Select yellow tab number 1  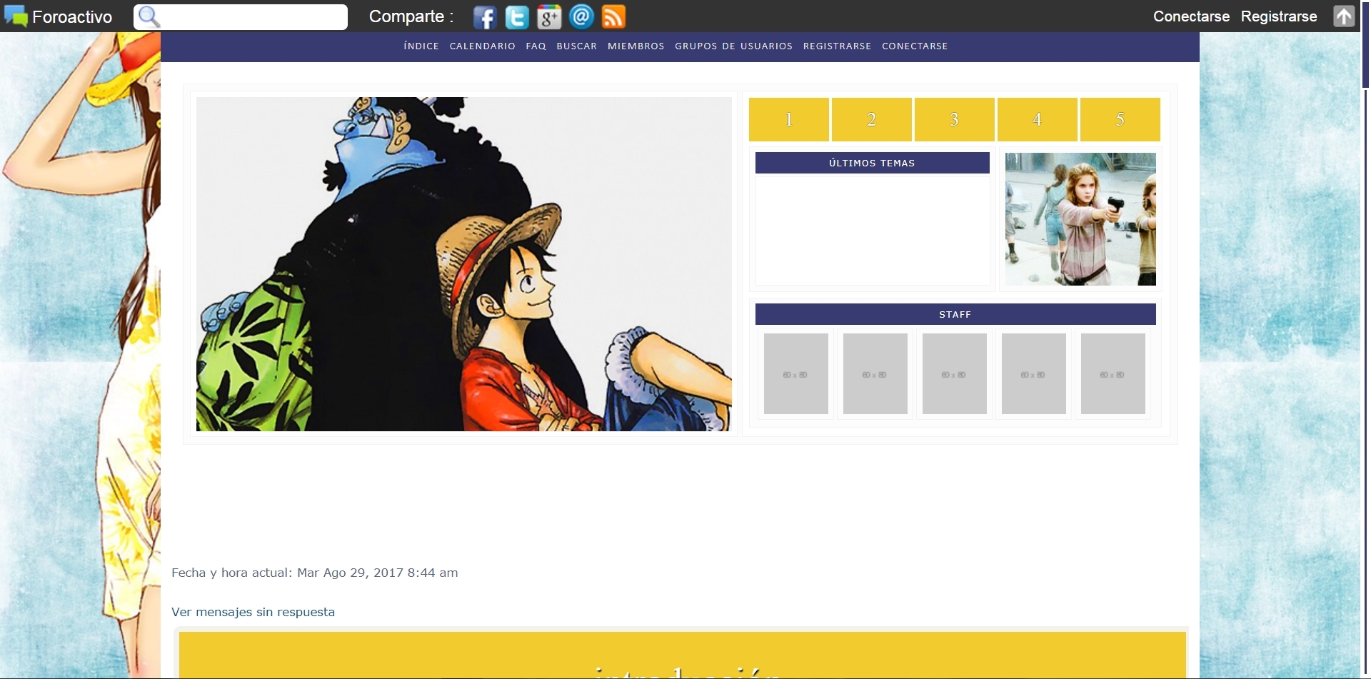pyautogui.click(x=789, y=119)
